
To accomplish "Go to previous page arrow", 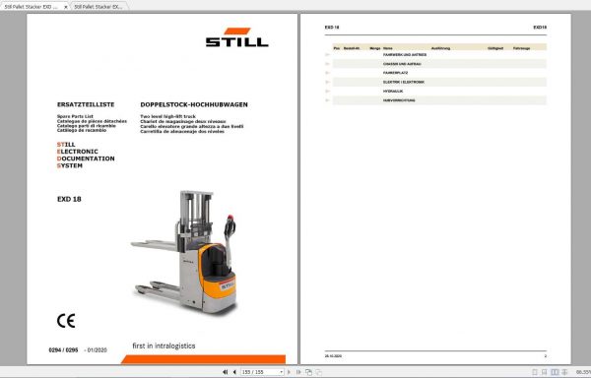I will click(234, 372).
